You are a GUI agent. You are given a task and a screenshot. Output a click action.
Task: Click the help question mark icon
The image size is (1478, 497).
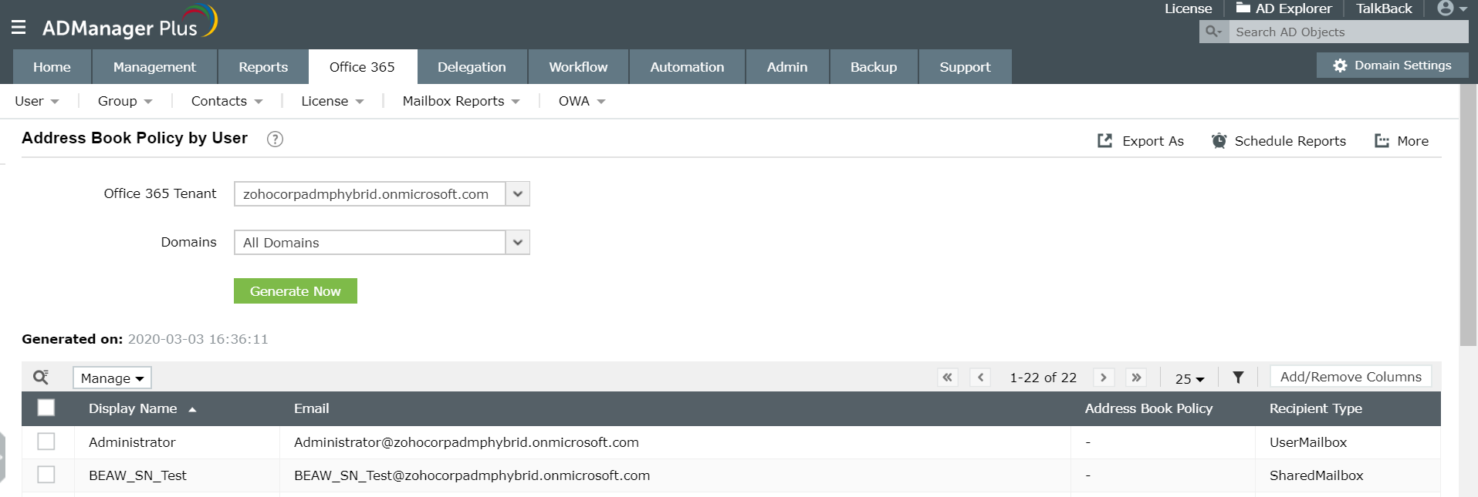275,139
